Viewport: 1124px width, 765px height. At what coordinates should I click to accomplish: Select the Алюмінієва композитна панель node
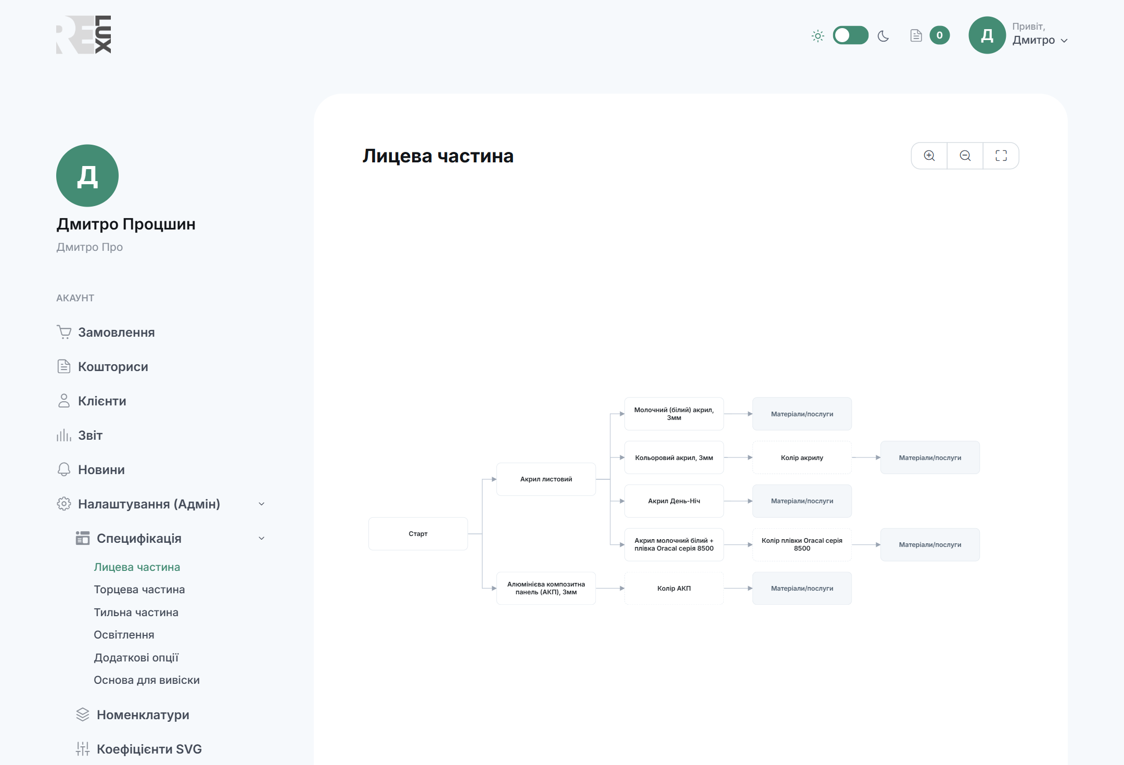[x=546, y=588]
